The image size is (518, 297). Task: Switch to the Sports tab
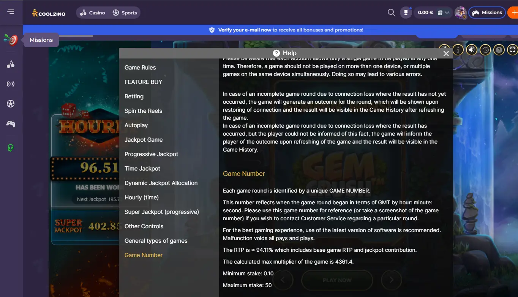coord(125,13)
